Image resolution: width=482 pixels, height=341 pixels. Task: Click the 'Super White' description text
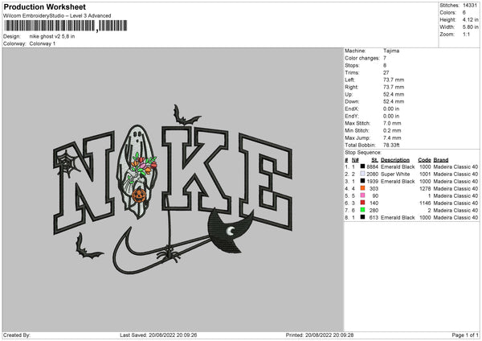pyautogui.click(x=395, y=175)
